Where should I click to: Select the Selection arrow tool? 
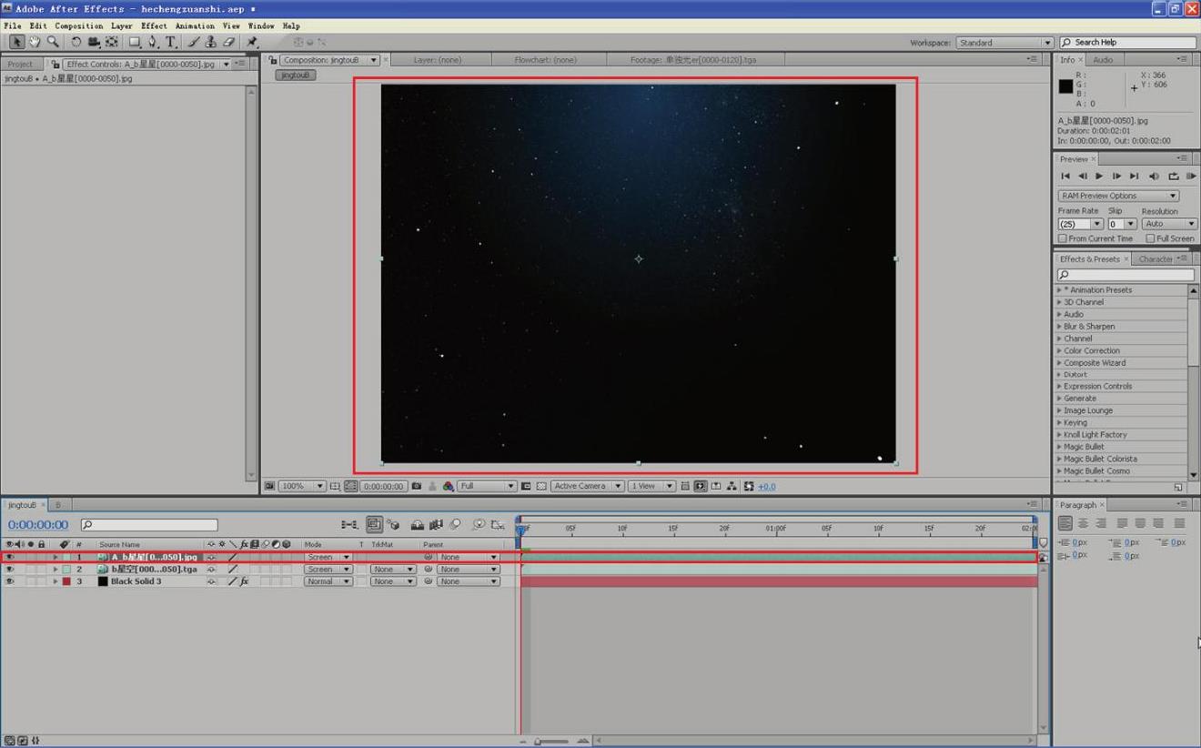coord(16,42)
